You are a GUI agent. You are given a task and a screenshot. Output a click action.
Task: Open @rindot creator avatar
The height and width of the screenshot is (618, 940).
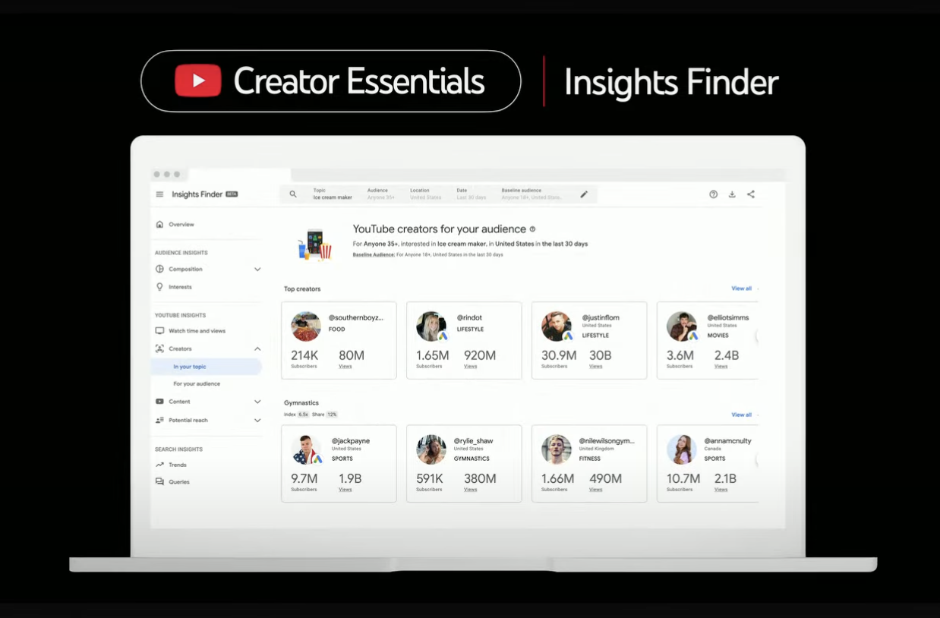[x=431, y=326]
